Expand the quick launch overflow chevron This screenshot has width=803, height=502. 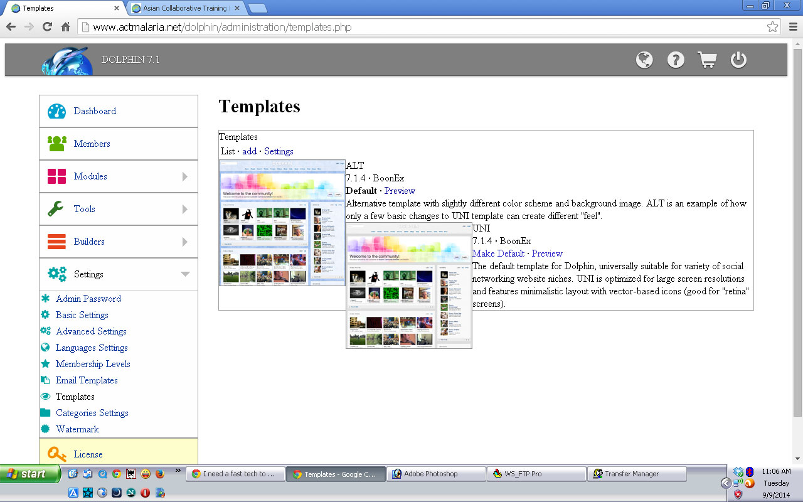[x=178, y=470]
